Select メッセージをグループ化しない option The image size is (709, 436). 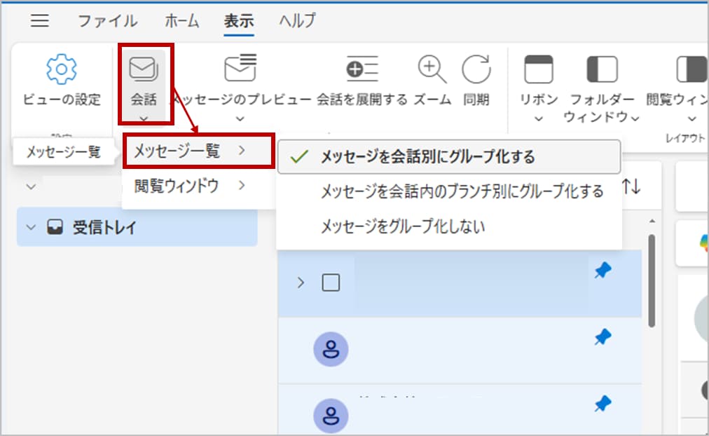(x=403, y=226)
